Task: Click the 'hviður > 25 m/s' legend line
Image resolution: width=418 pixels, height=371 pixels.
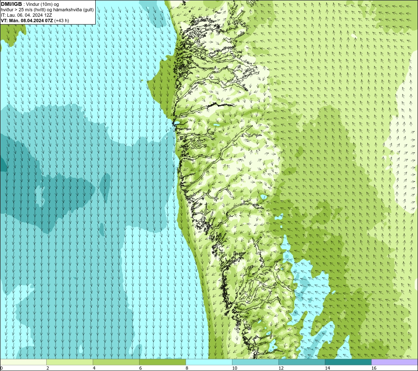Action: [x=47, y=10]
